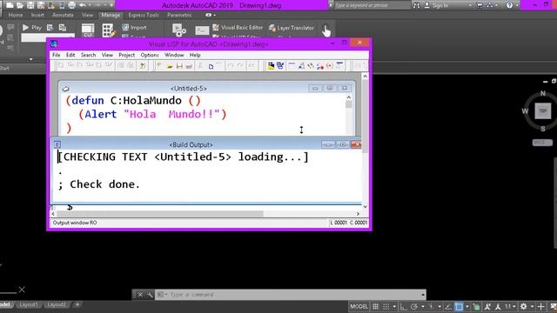Screen dimensions: 557x313
Task: Switch to the Parametric ribbon tab
Action: click(179, 15)
